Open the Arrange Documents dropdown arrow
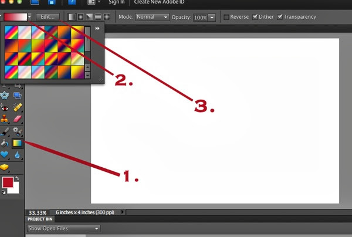Image resolution: width=352 pixels, height=237 pixels. (99, 2)
